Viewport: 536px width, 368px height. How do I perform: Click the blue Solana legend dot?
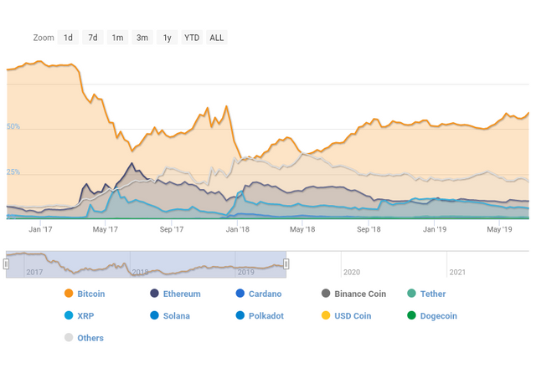coord(154,315)
